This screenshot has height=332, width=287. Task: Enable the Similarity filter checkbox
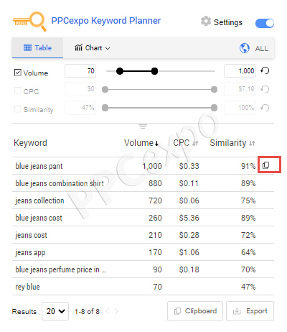click(x=18, y=109)
